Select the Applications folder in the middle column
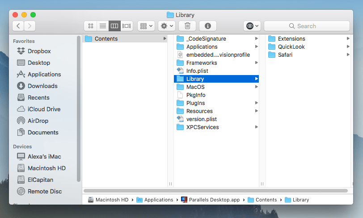The height and width of the screenshot is (218, 363). [216, 47]
